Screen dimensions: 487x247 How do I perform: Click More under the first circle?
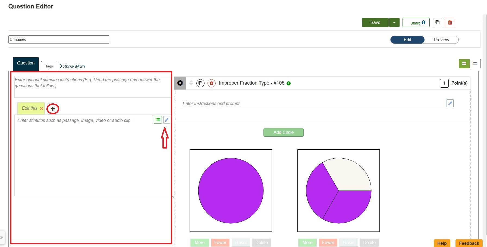(x=200, y=243)
